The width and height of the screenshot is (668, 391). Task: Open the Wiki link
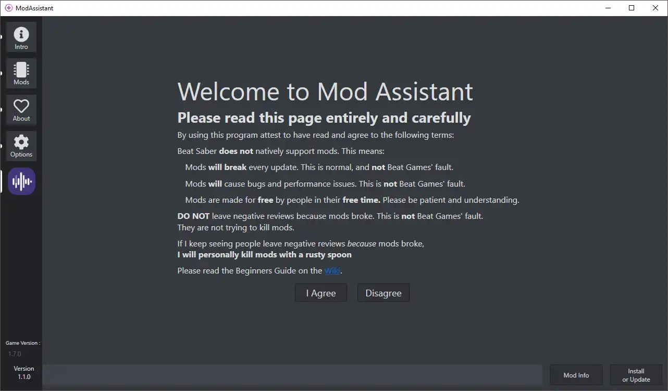332,270
